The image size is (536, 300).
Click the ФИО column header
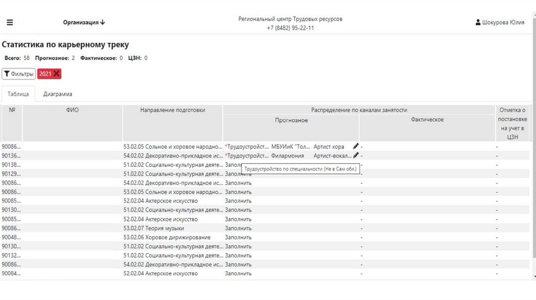(72, 110)
